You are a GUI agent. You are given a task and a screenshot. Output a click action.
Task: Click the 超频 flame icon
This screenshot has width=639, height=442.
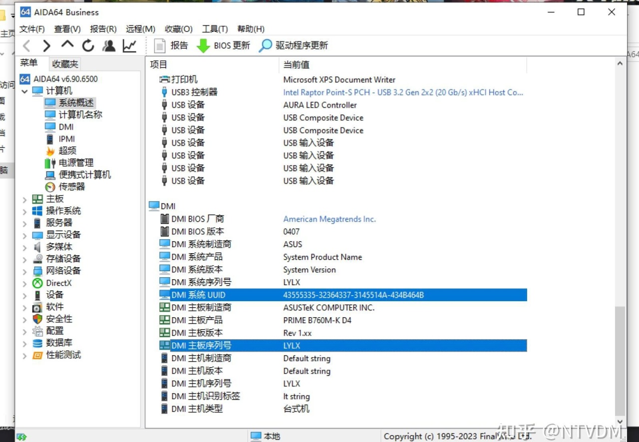click(50, 151)
